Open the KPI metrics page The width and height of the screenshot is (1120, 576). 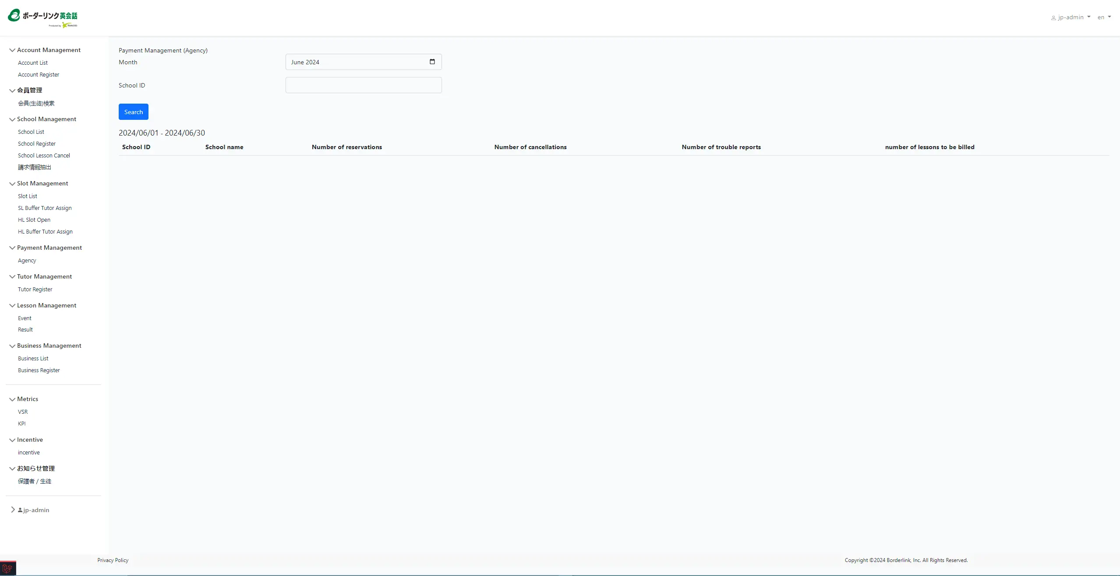pos(22,424)
